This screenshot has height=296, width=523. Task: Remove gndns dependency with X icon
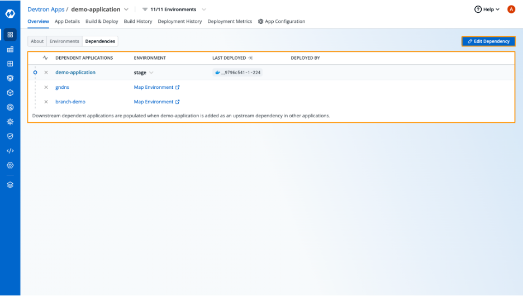pyautogui.click(x=46, y=87)
